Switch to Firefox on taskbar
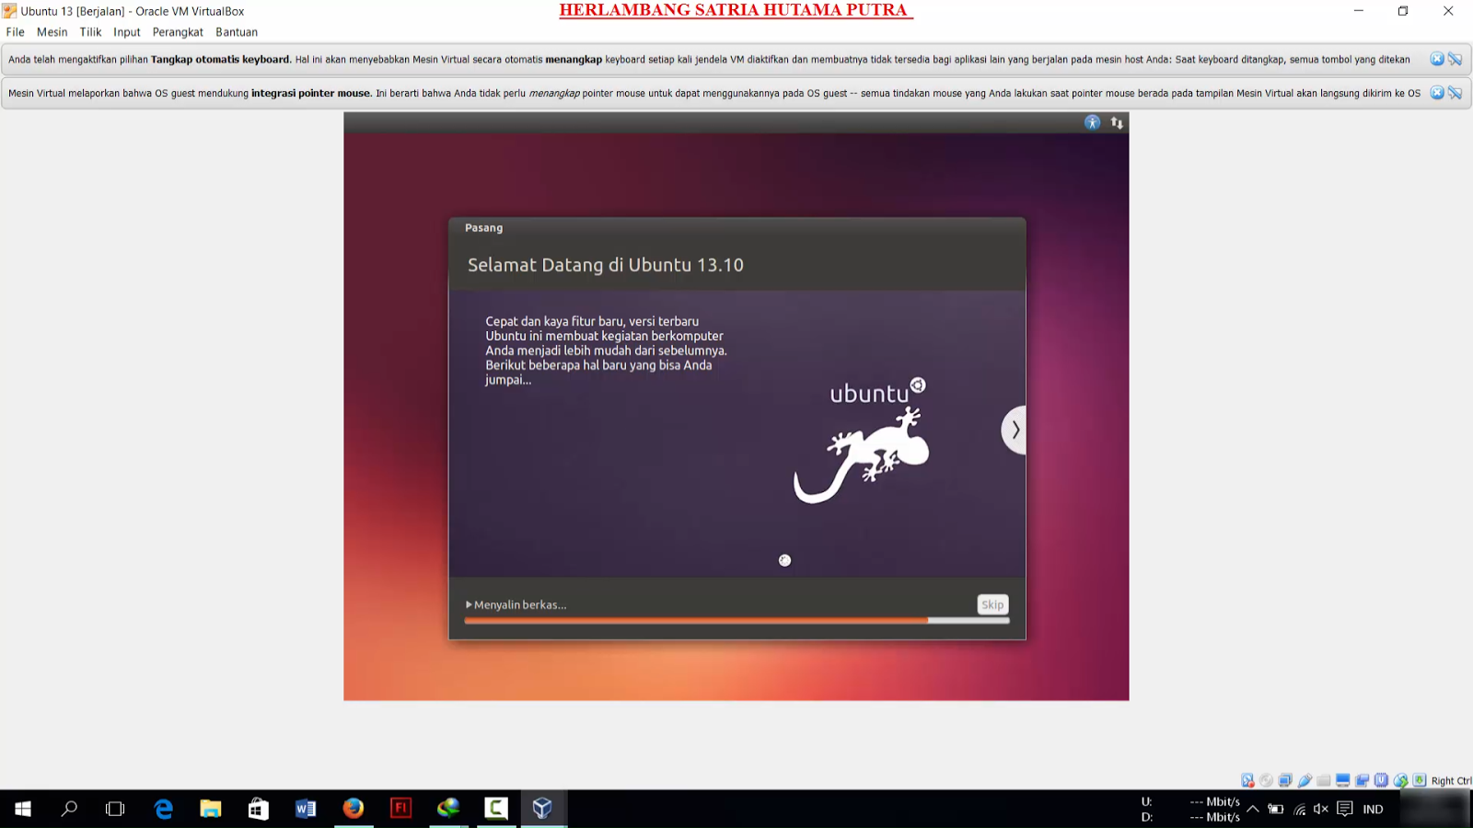The height and width of the screenshot is (828, 1473). click(x=354, y=809)
